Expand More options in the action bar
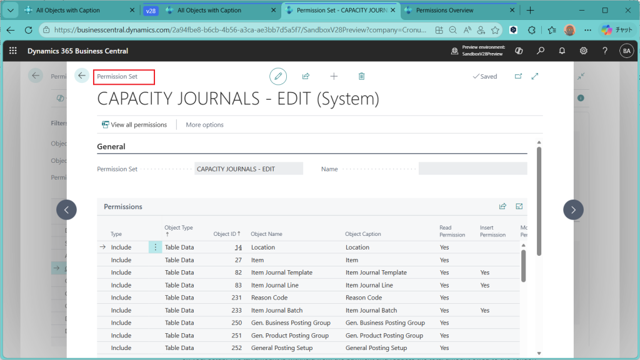640x360 pixels. coord(204,125)
